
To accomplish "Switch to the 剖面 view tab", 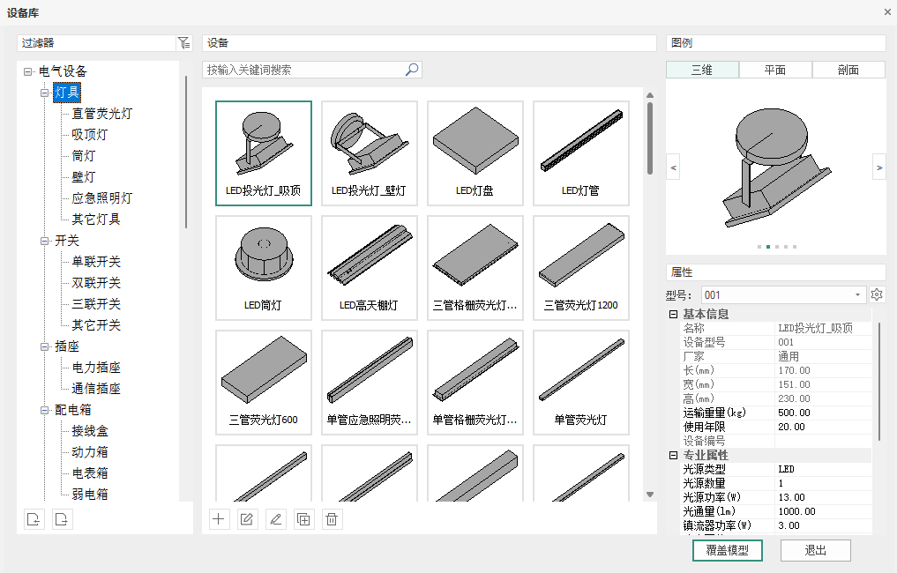I will coord(848,71).
